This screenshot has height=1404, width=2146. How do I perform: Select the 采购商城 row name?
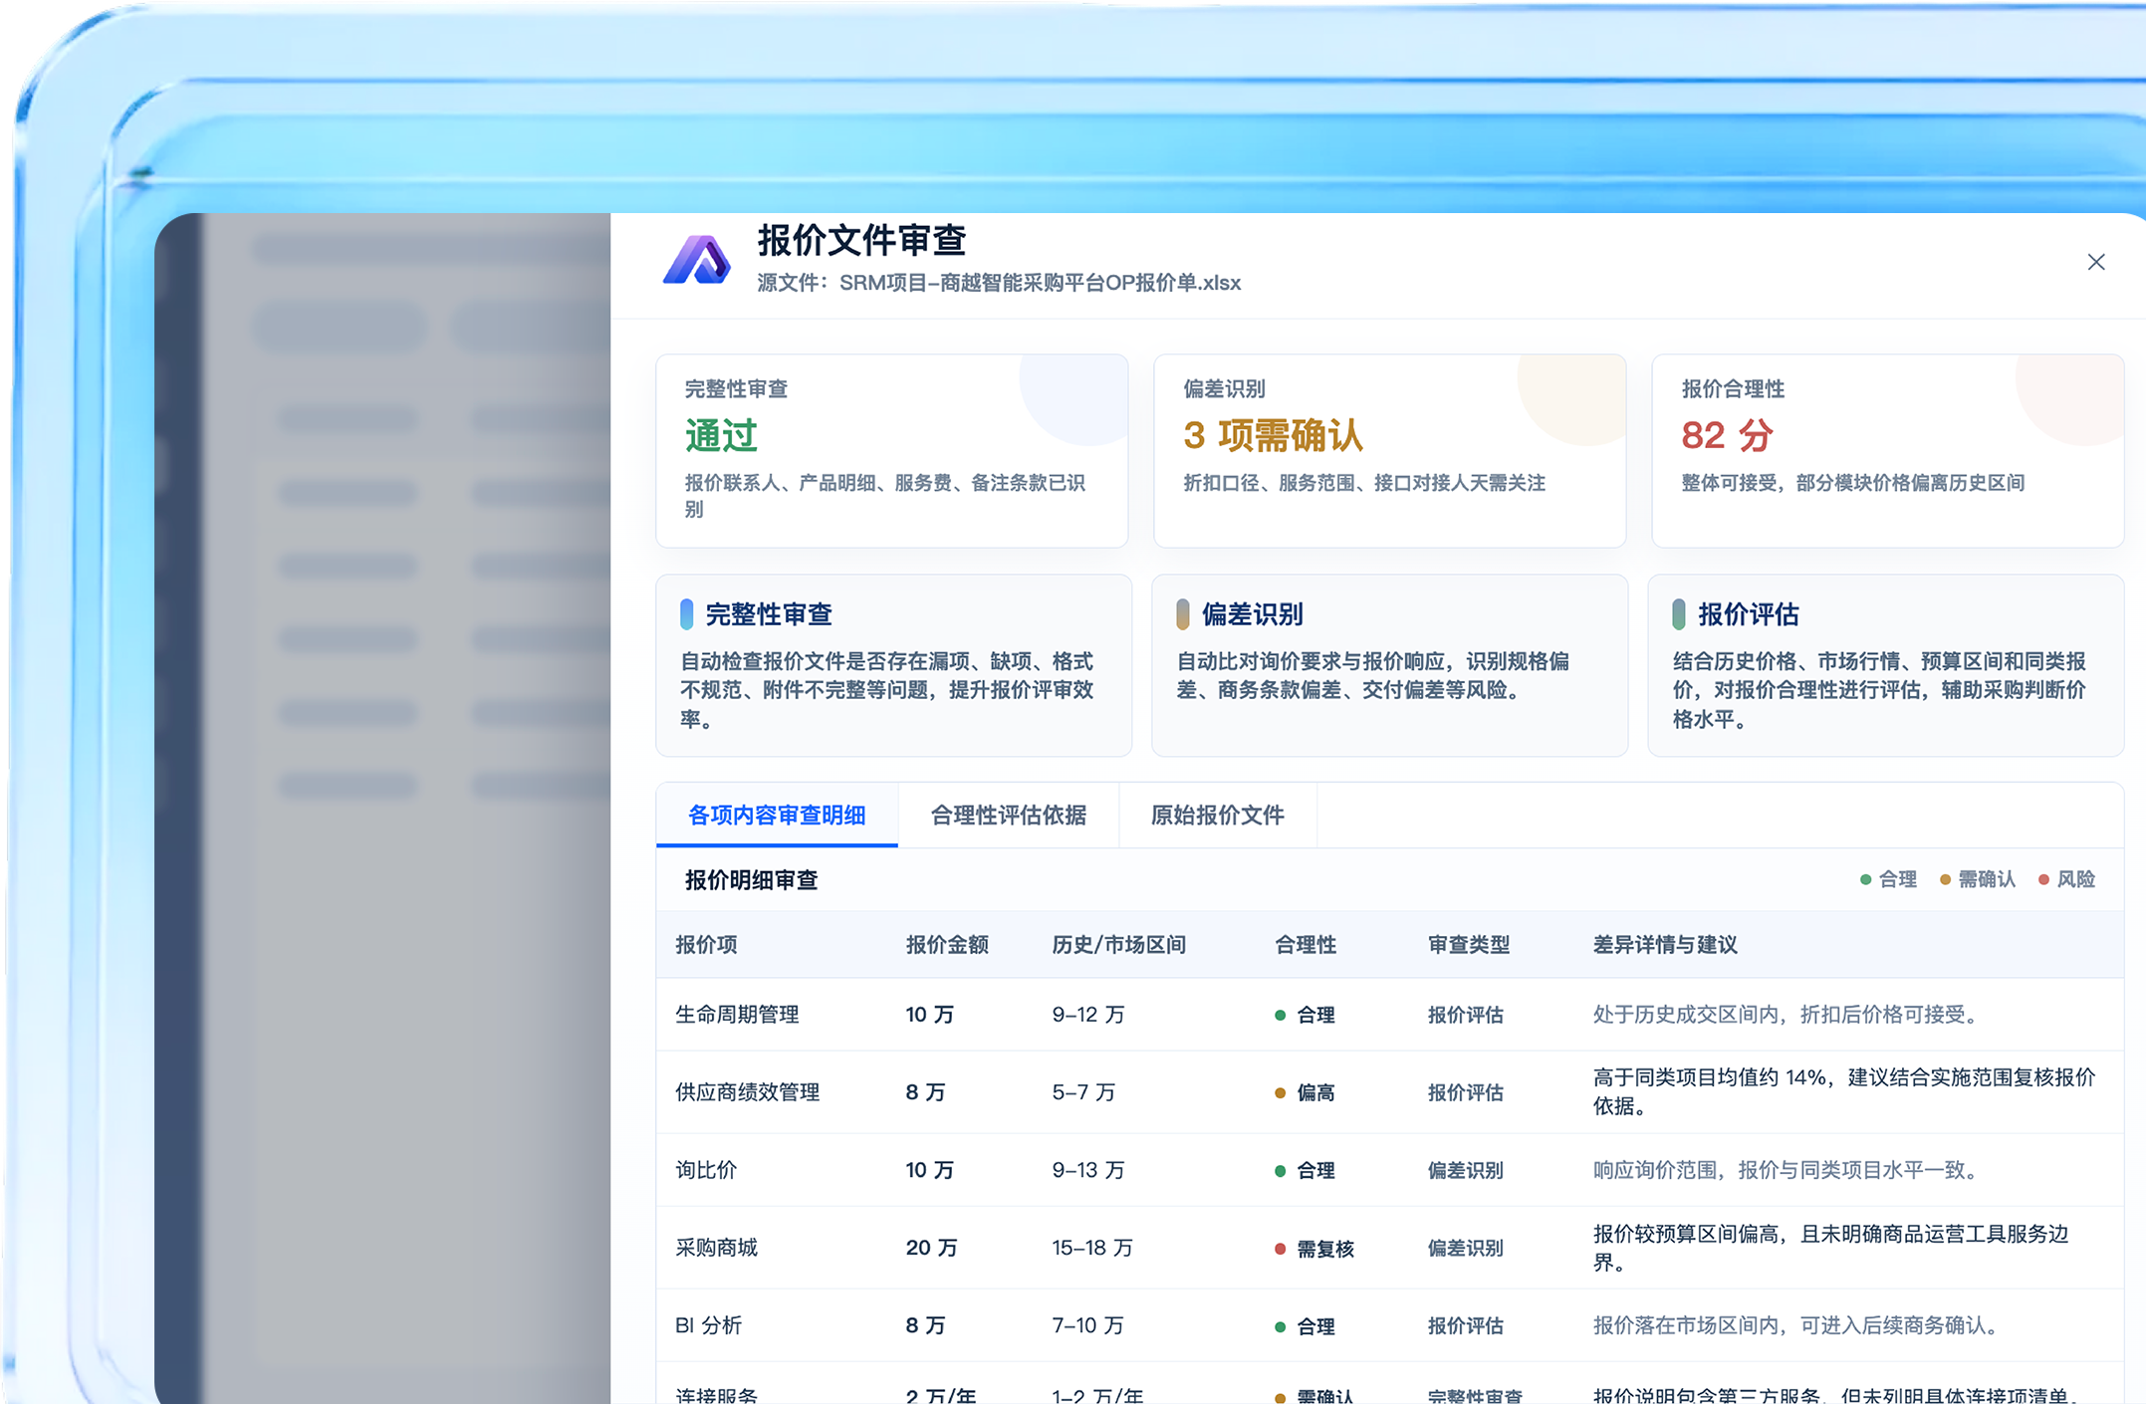coord(716,1247)
